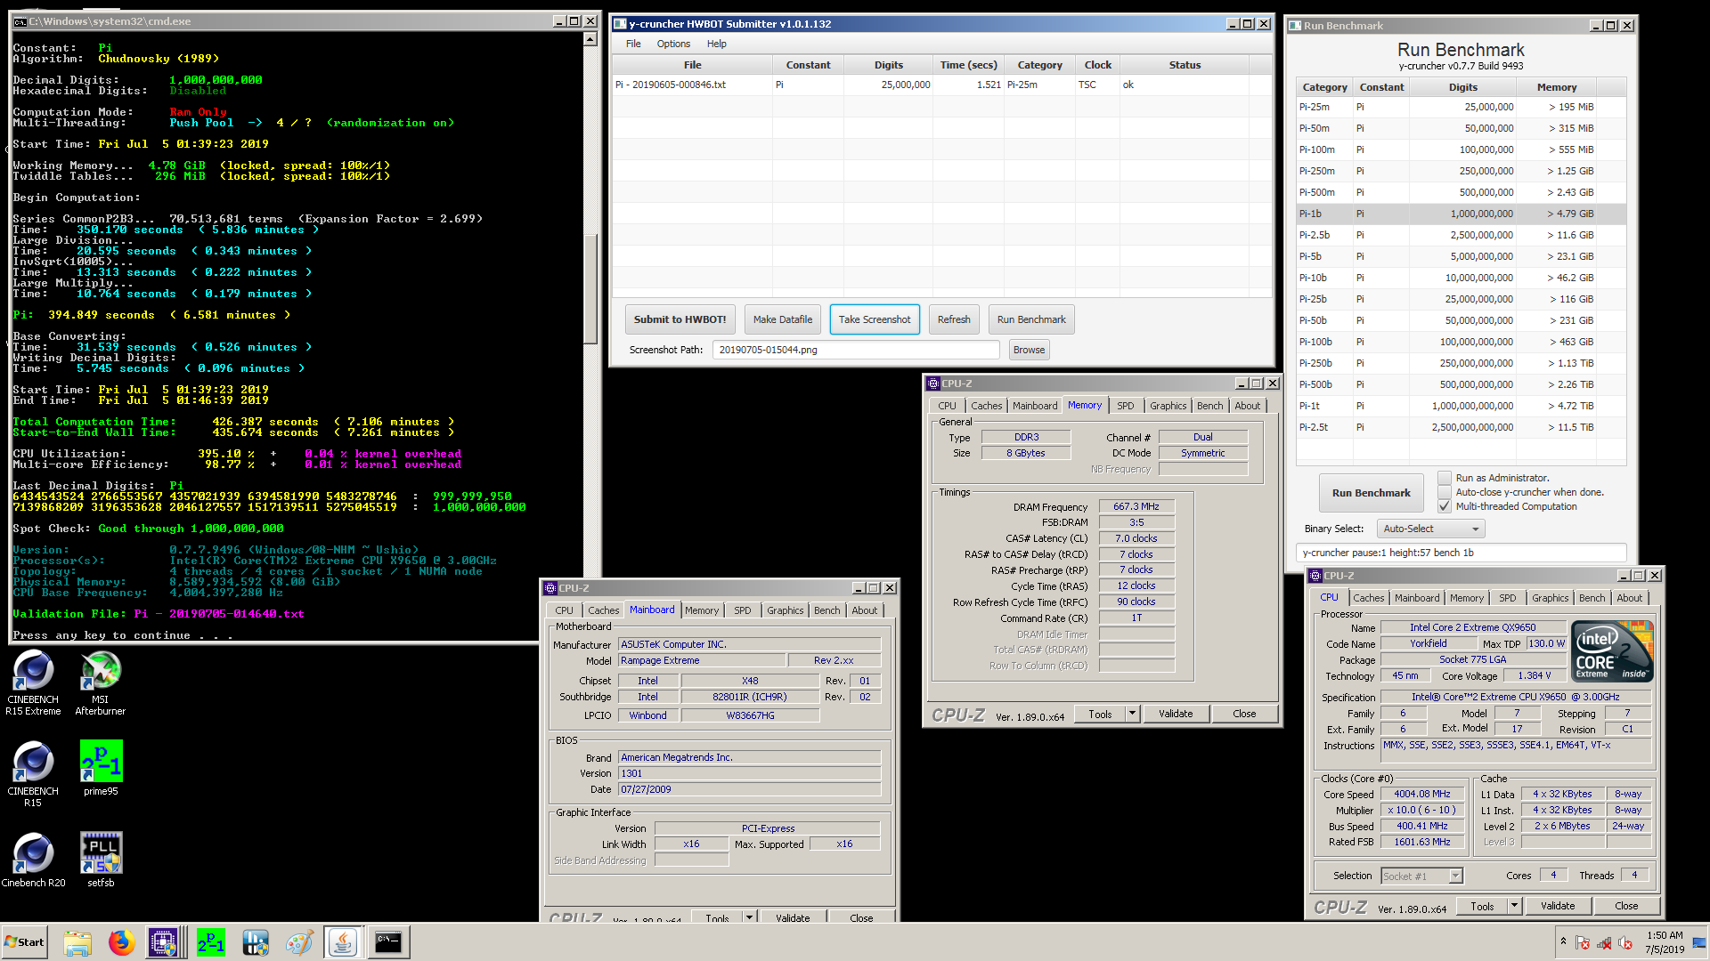The image size is (1710, 961).
Task: Switch to the cmd.exe taskbar button
Action: [388, 942]
